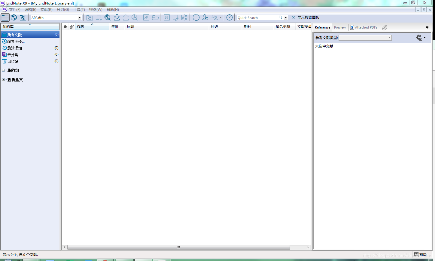Sort by attachment paperclip column
This screenshot has height=261, width=435.
(71, 27)
